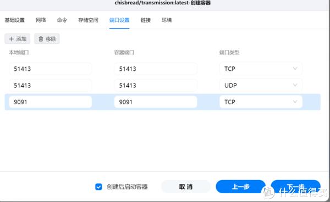Viewport: 330px width, 202px height.
Task: Open port type dropdown for the 9091 row
Action: (x=261, y=102)
